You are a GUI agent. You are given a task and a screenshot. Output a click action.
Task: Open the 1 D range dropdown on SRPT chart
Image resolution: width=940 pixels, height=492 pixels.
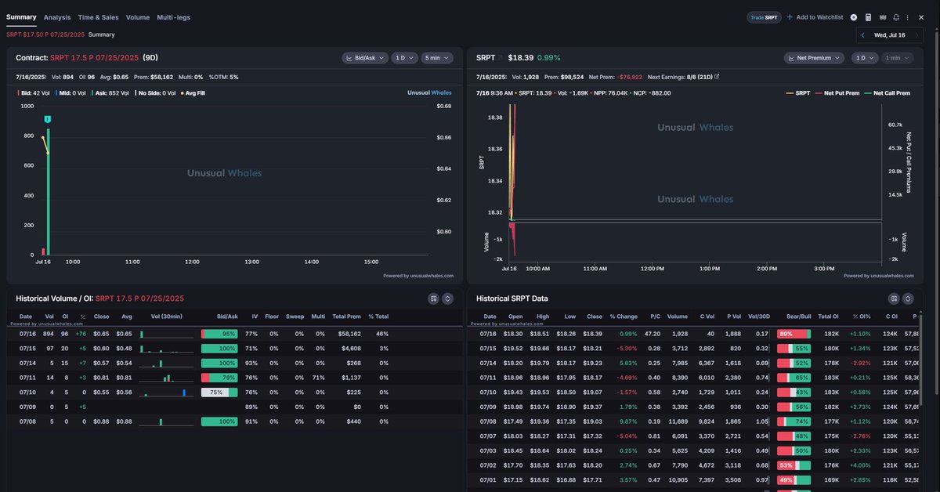click(864, 58)
